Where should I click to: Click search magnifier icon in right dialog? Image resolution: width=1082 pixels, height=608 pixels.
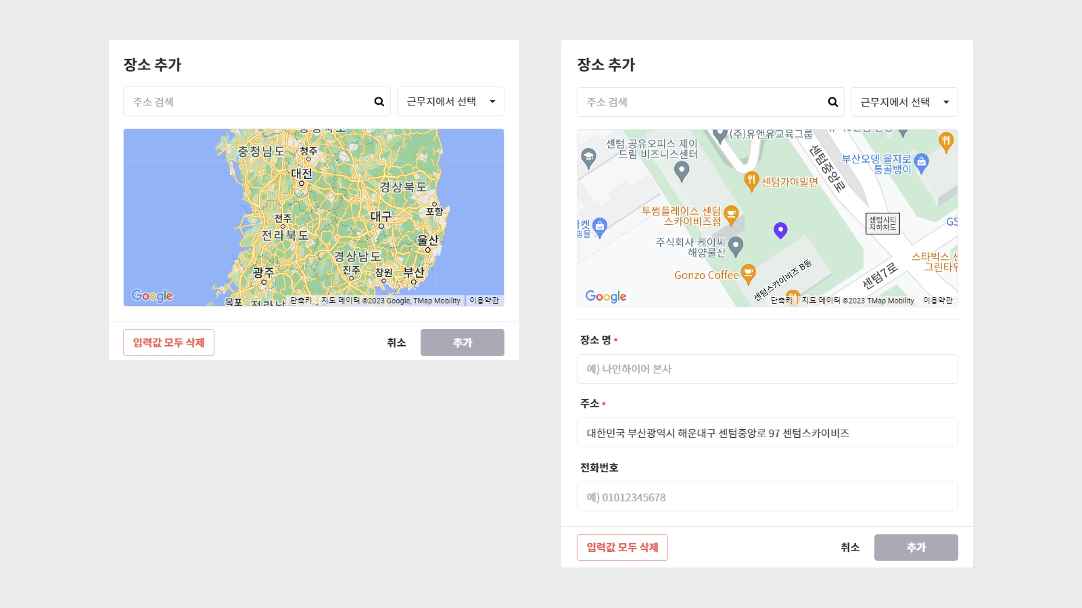pos(833,102)
